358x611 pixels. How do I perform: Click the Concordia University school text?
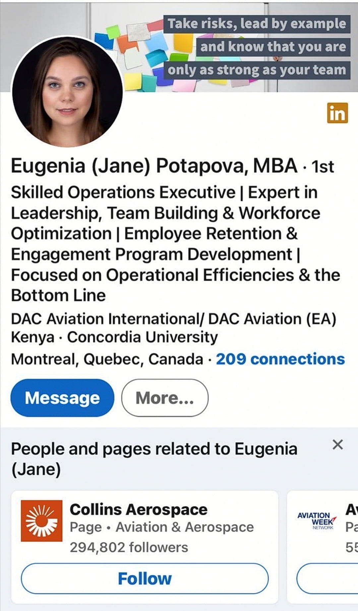click(x=143, y=337)
